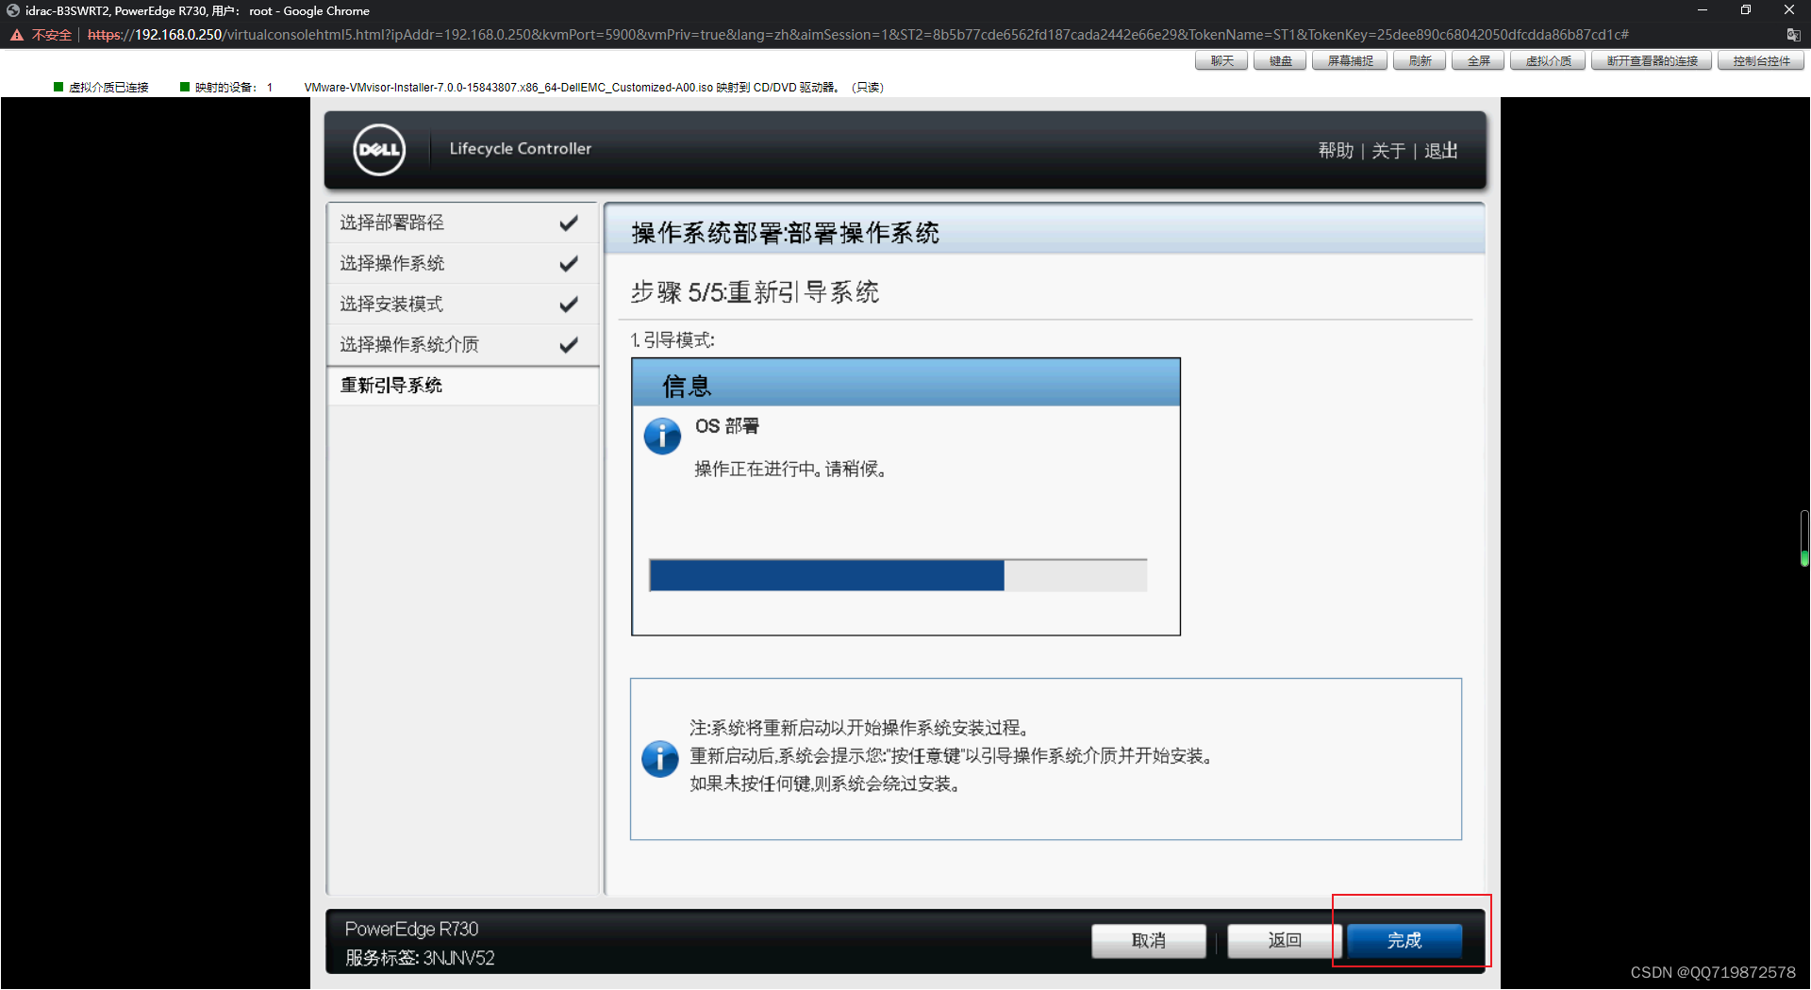Click the vertical scrollbar on the right edge
The image size is (1811, 990).
pyautogui.click(x=1804, y=537)
